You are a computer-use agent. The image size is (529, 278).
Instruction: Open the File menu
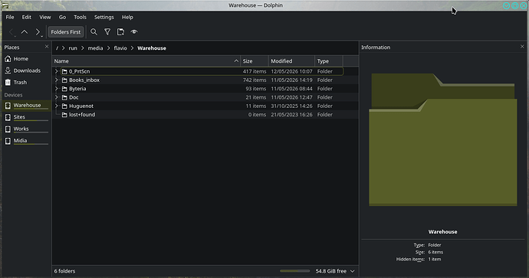tap(10, 17)
